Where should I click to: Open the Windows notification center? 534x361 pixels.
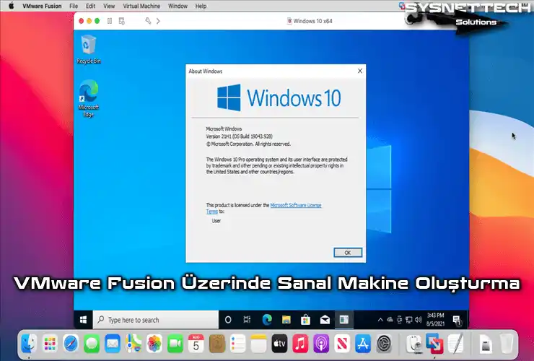457,320
